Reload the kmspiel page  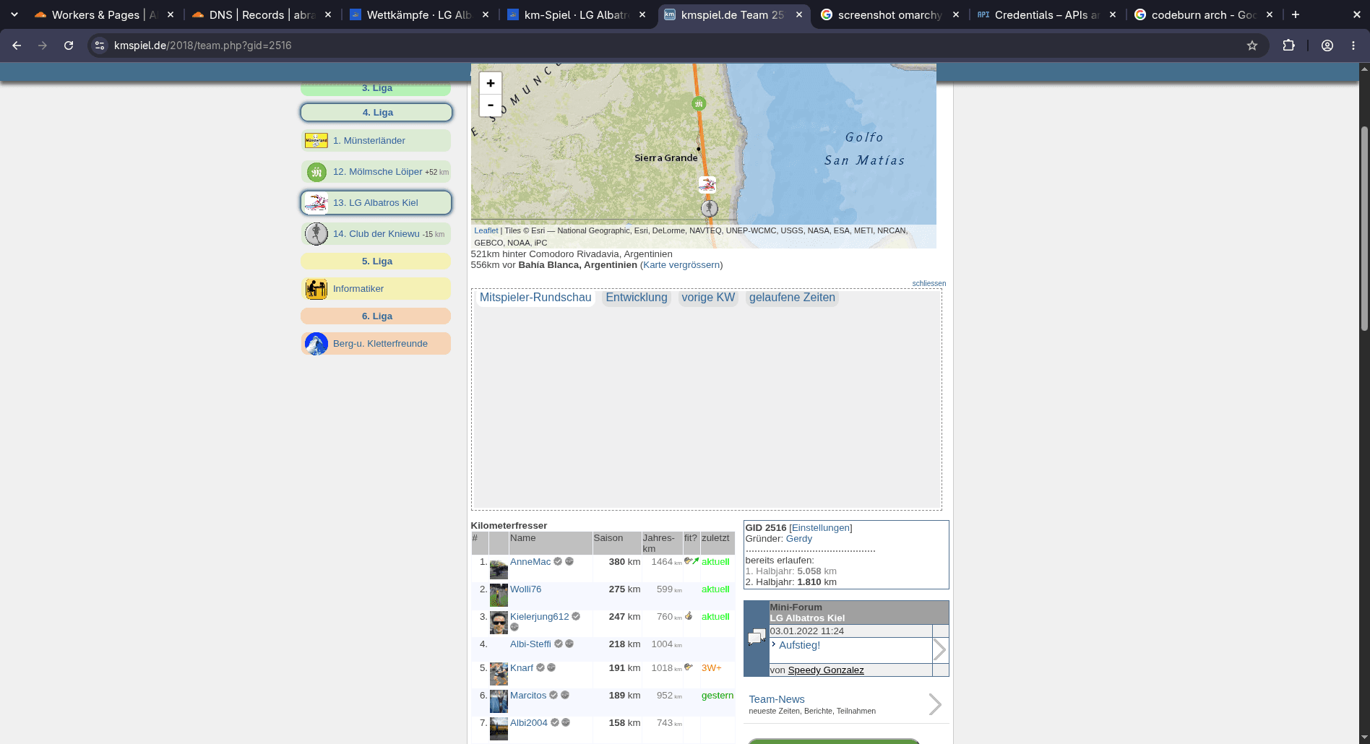click(x=69, y=46)
